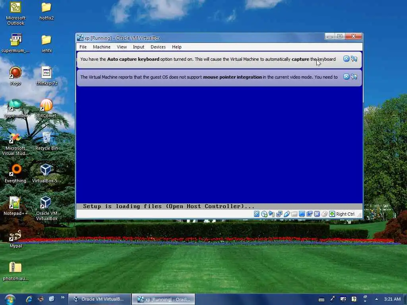Image resolution: width=407 pixels, height=305 pixels.
Task: Minimize the xp VirtualBox window
Action: click(x=330, y=36)
